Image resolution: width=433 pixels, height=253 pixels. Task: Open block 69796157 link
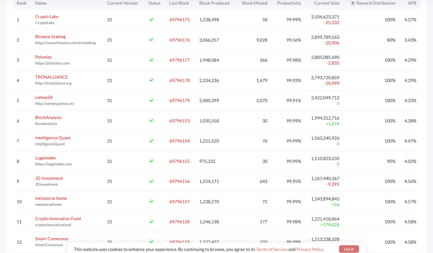point(180,202)
